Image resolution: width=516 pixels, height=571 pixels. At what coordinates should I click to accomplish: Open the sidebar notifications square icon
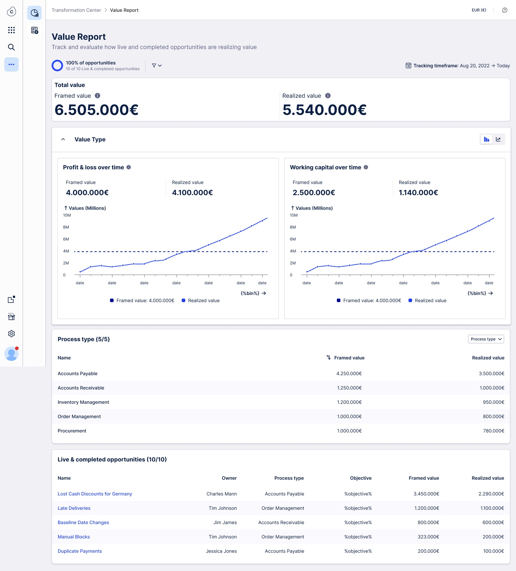click(11, 299)
